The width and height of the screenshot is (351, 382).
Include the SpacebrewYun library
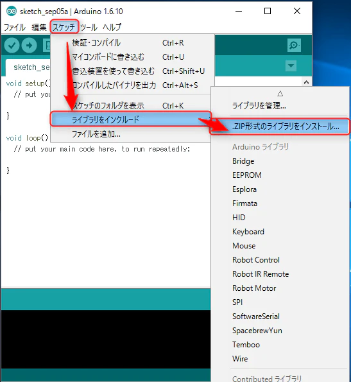point(280,331)
